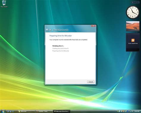Close the BitLocker Drive Encryption dialog
The height and width of the screenshot is (113, 141).
tap(93, 26)
